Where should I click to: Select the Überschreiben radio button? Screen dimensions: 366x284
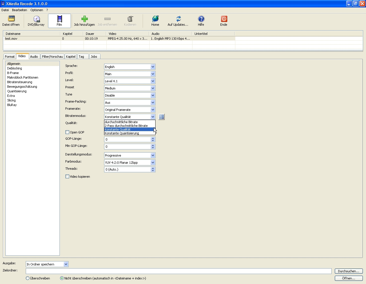point(28,278)
